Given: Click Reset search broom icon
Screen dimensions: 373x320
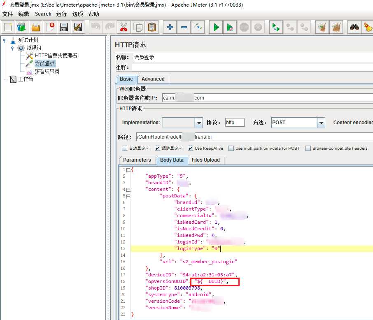Looking at the screenshot, I should [368, 27].
